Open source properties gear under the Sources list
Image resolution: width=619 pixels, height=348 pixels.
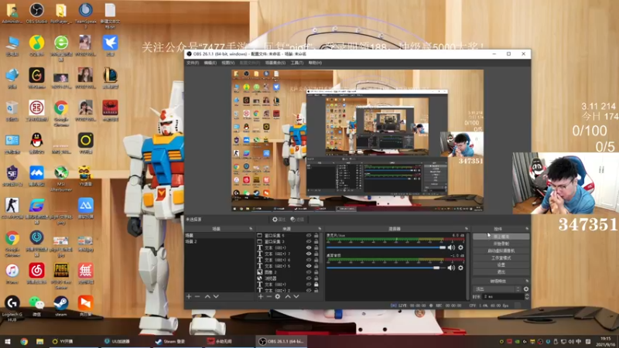pyautogui.click(x=278, y=296)
